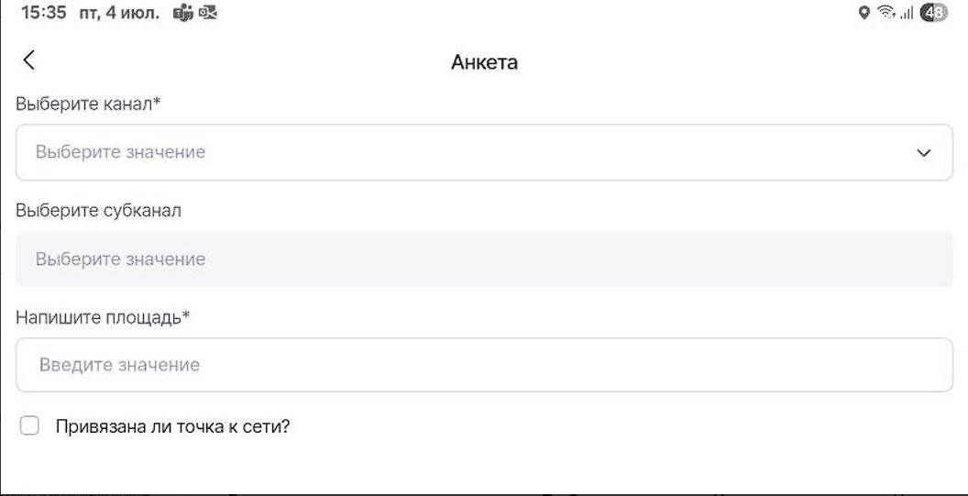Tap the 'Выберите субканал' field label
This screenshot has height=496, width=968.
tap(98, 211)
